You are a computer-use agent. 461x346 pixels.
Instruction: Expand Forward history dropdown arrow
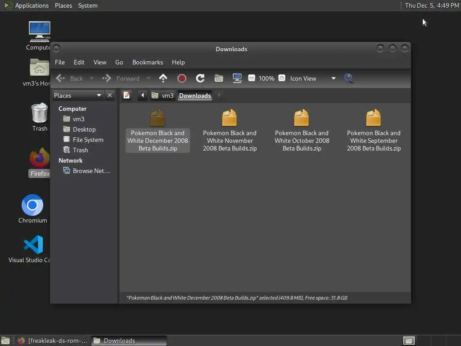[148, 78]
